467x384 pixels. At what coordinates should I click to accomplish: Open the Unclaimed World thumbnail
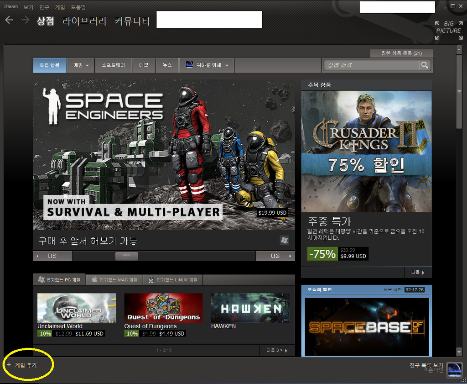tap(77, 308)
